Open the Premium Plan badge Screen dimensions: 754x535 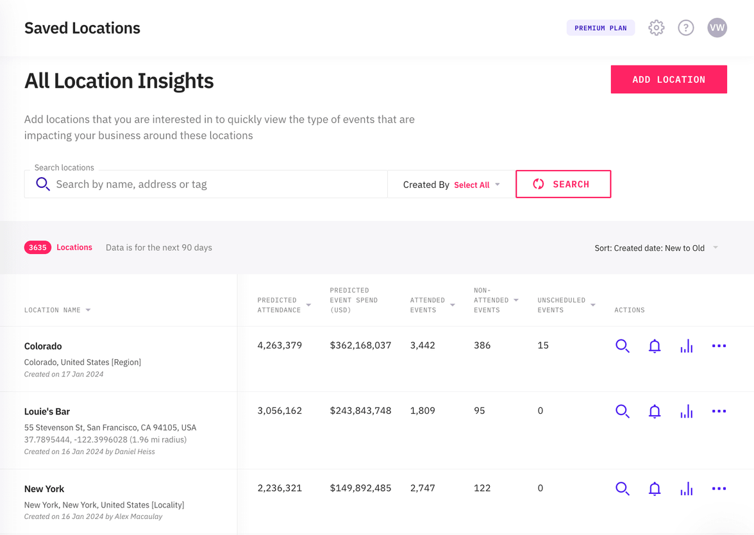600,28
